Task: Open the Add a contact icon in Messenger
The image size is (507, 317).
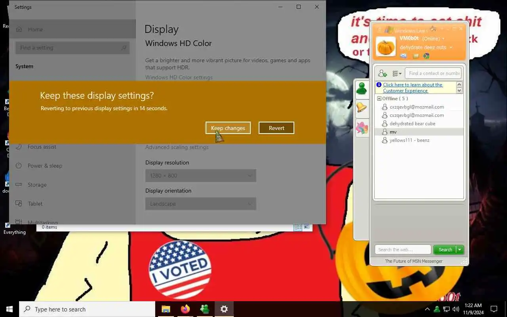Action: coord(382,73)
